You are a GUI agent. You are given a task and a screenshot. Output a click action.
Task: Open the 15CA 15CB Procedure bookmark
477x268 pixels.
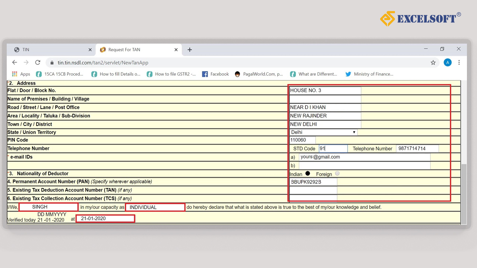[60, 74]
